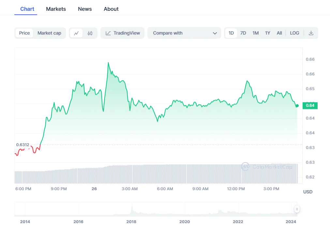Viewport: 330px width, 229px height.
Task: Click the 26 date axis label
Action: [94, 189]
